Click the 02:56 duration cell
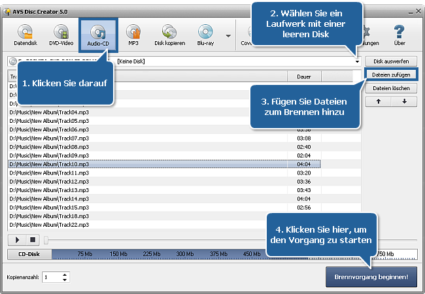The image size is (425, 294). 304,208
